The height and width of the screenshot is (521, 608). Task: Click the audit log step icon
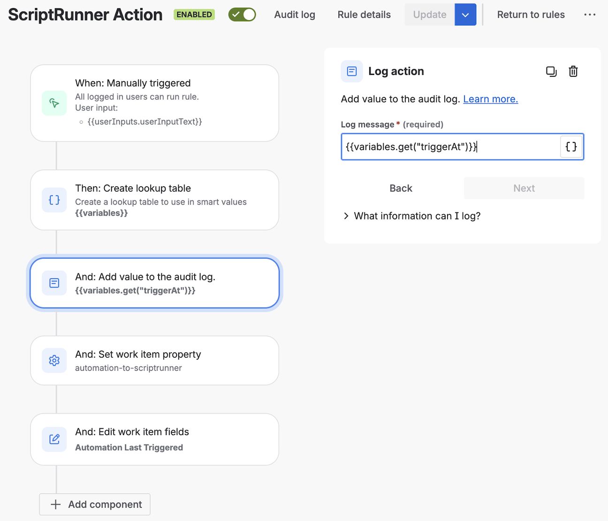pyautogui.click(x=54, y=283)
